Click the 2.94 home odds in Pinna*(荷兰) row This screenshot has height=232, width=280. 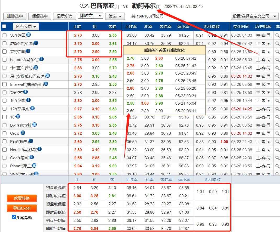tap(78, 166)
